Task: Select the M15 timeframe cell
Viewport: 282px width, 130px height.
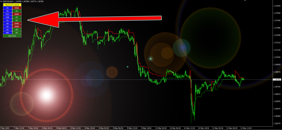Action: (7, 14)
